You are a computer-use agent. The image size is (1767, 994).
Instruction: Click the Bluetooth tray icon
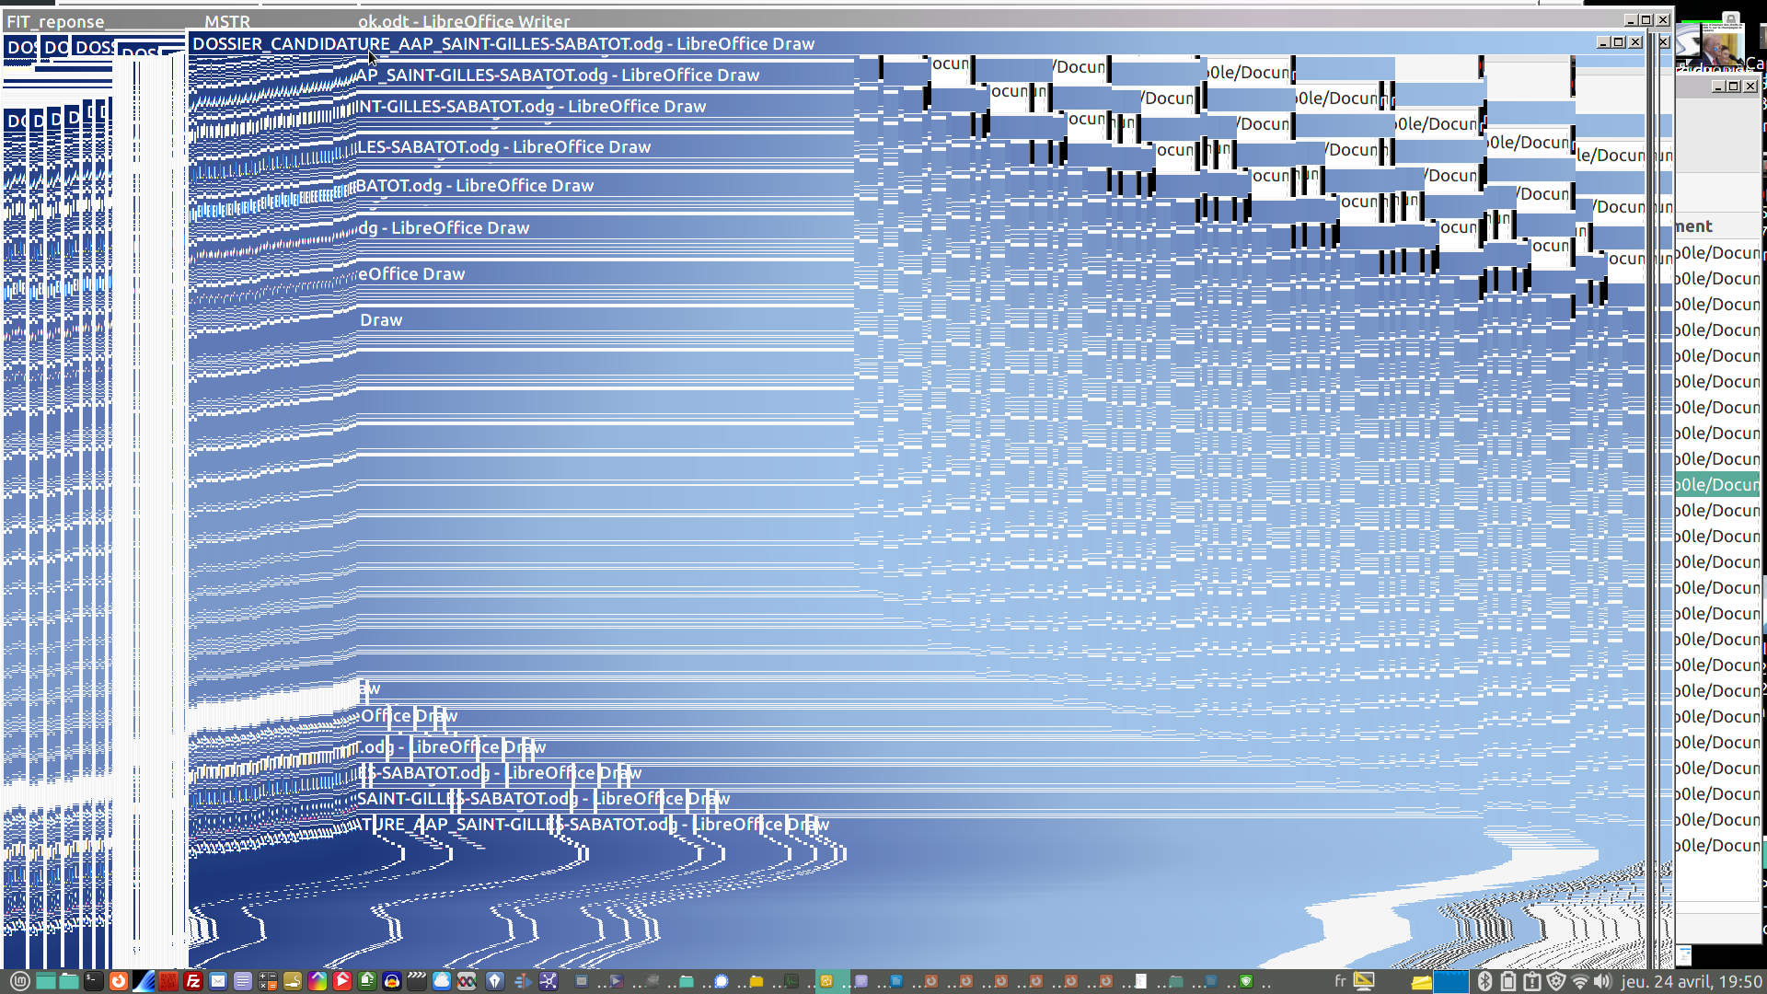click(x=1484, y=981)
